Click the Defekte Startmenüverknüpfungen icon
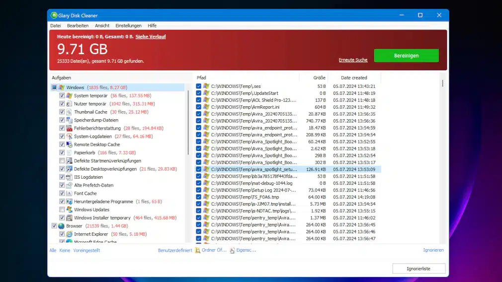The height and width of the screenshot is (282, 502). tap(69, 161)
